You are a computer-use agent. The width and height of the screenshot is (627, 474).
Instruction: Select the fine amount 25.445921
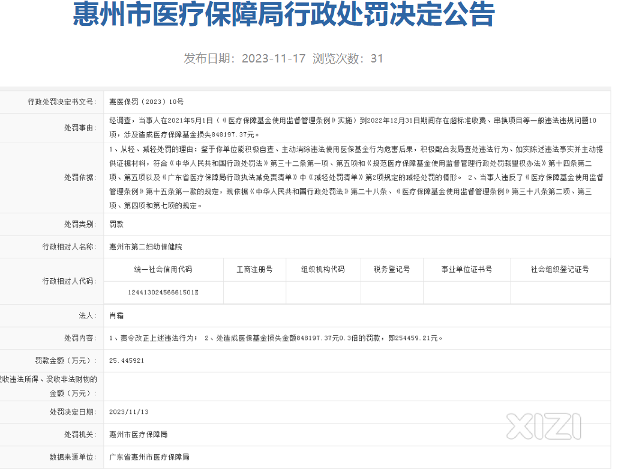(127, 360)
